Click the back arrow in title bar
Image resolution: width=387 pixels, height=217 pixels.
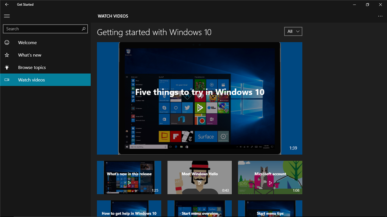tap(7, 5)
